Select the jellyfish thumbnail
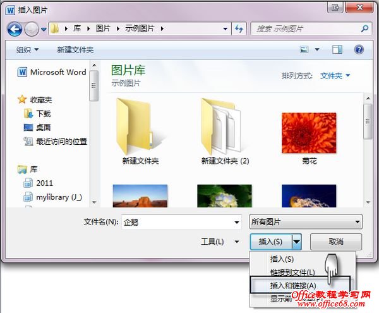The image size is (379, 313). coord(309,195)
